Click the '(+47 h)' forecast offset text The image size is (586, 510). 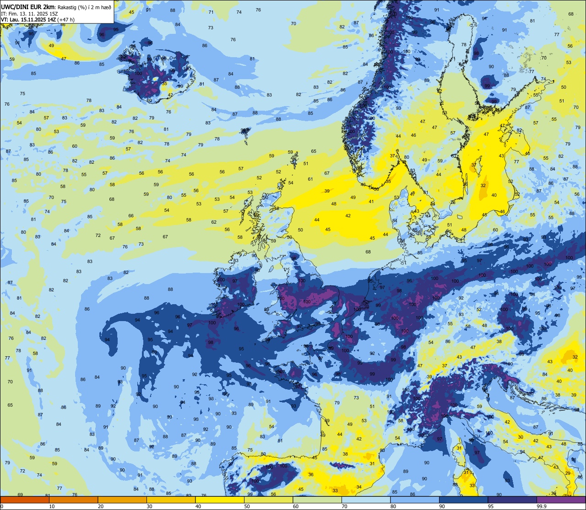(66, 19)
